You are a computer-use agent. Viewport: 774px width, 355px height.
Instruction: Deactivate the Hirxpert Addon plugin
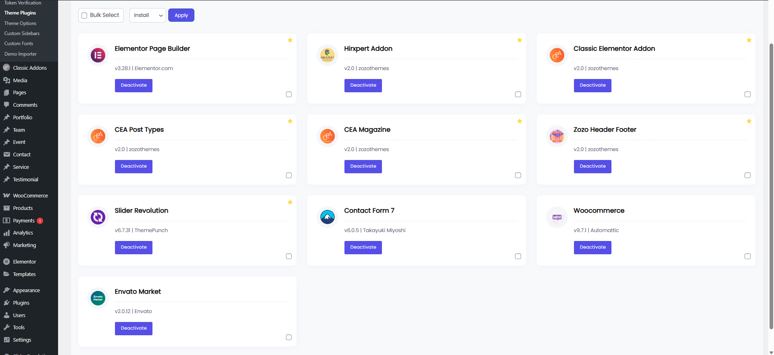pyautogui.click(x=363, y=85)
